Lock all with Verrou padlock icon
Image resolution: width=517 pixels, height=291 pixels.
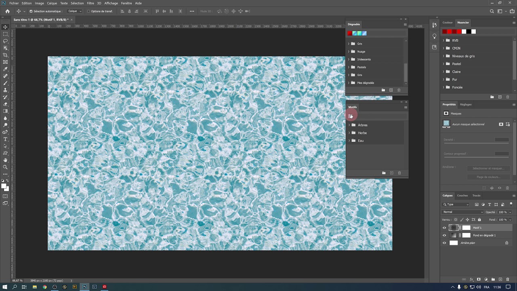coord(480,219)
